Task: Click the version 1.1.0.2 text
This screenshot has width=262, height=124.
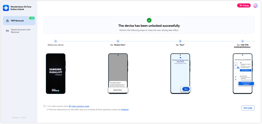Action: 19,118
